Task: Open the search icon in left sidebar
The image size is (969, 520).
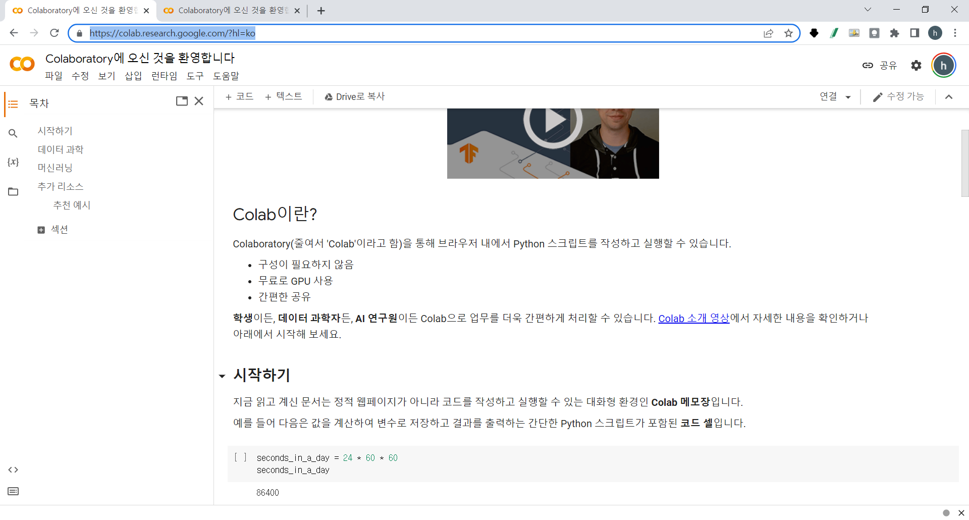Action: (x=13, y=133)
